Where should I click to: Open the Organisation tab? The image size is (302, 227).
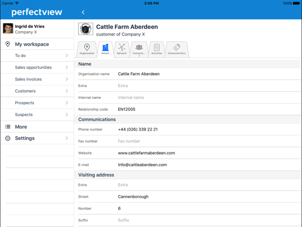tap(87, 49)
